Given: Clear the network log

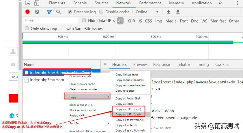Looking at the screenshot, I should pyautogui.click(x=37, y=12).
